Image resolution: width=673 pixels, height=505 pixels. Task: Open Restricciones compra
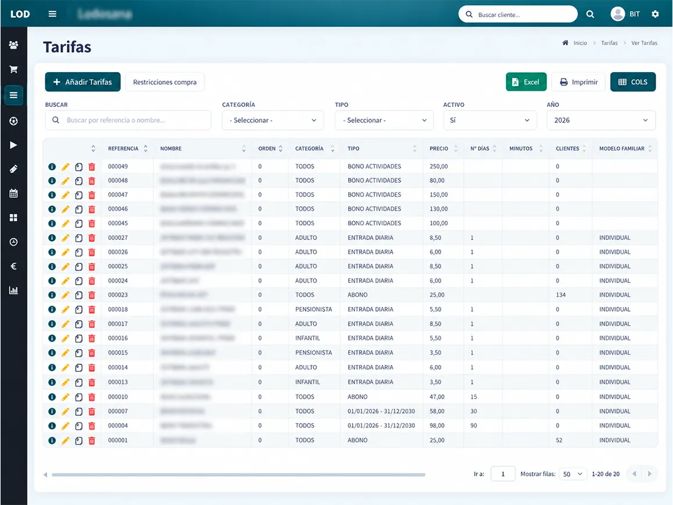(165, 82)
